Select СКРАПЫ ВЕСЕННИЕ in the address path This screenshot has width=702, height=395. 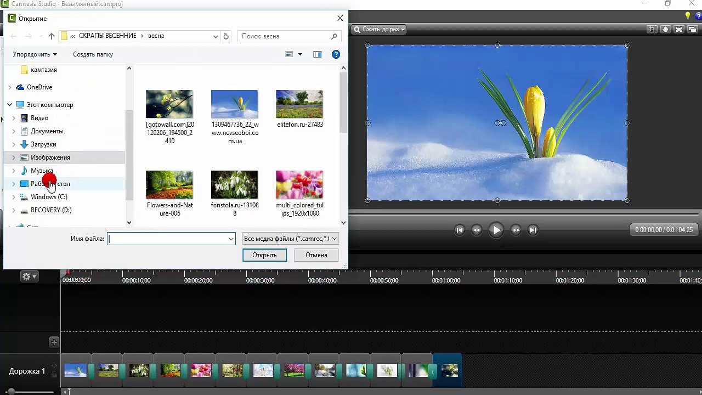point(107,36)
